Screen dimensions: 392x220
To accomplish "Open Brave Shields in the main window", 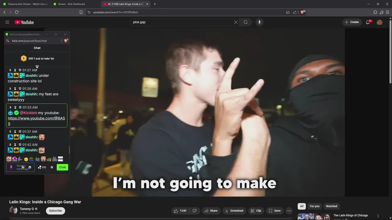I will tap(303, 12).
